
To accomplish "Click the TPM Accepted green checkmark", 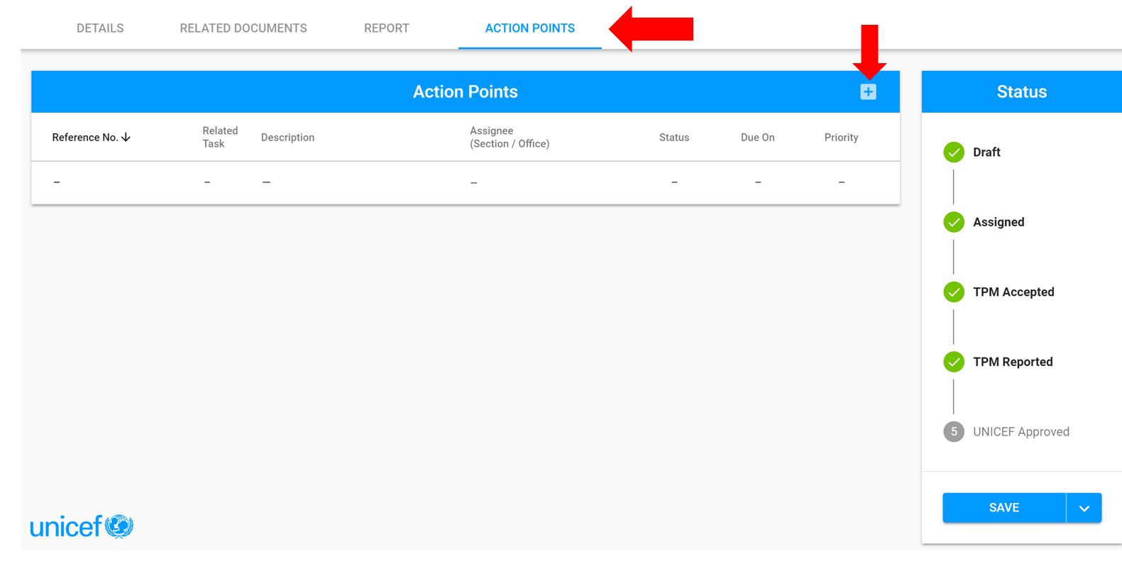I will (954, 292).
